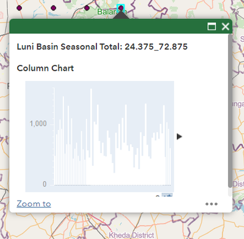244x239 pixels.
Task: Maximize the popup window
Action: pyautogui.click(x=212, y=26)
